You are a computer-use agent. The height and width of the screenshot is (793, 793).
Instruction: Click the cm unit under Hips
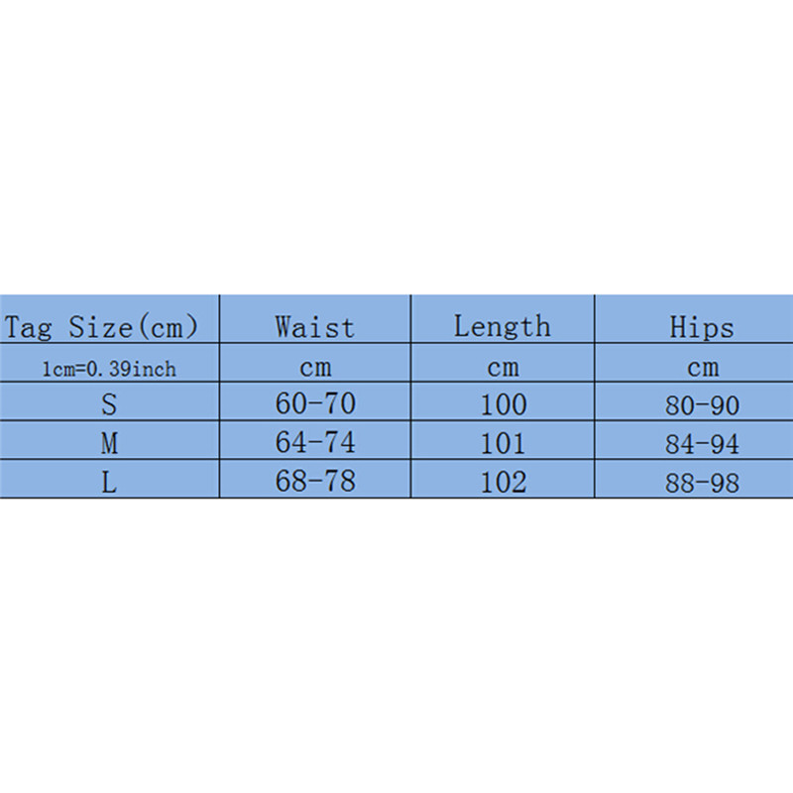click(x=702, y=368)
